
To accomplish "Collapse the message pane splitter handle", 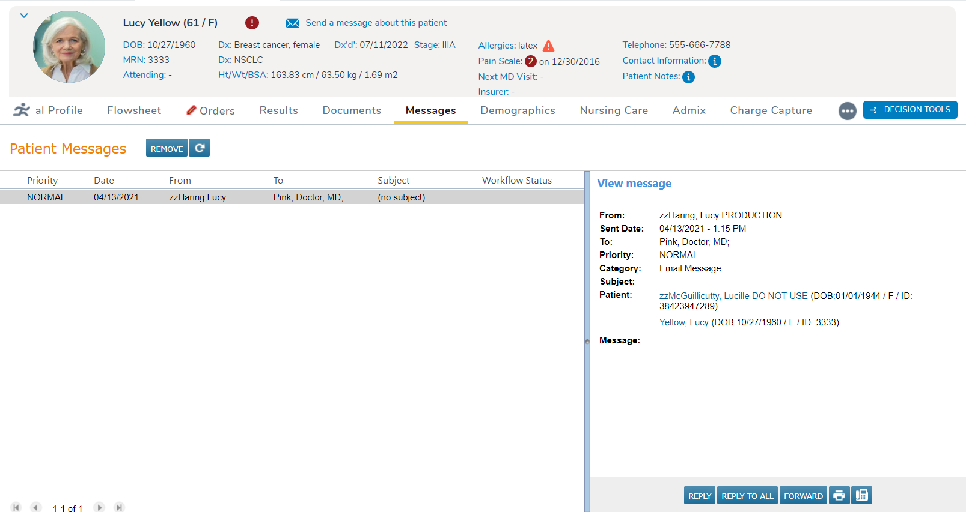I will (x=587, y=341).
